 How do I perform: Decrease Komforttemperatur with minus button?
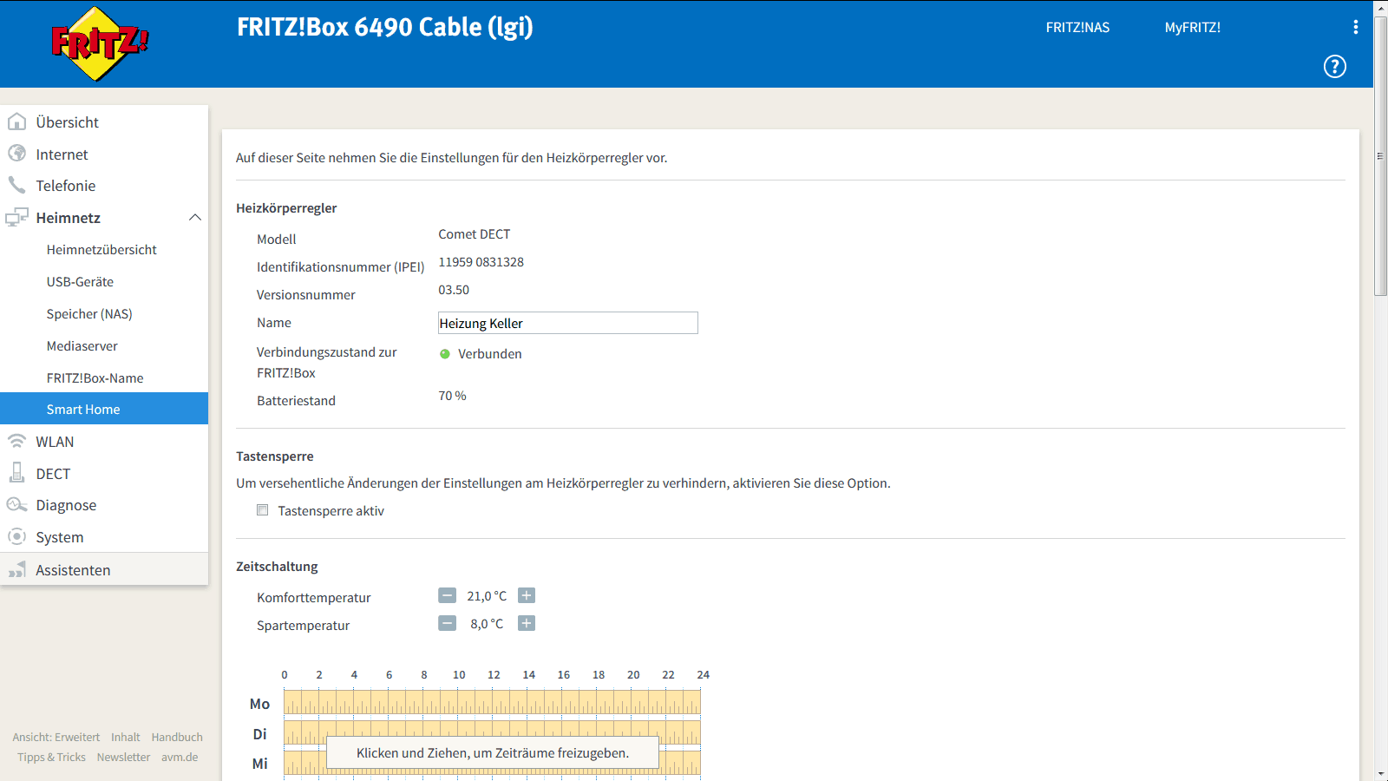pyautogui.click(x=447, y=595)
